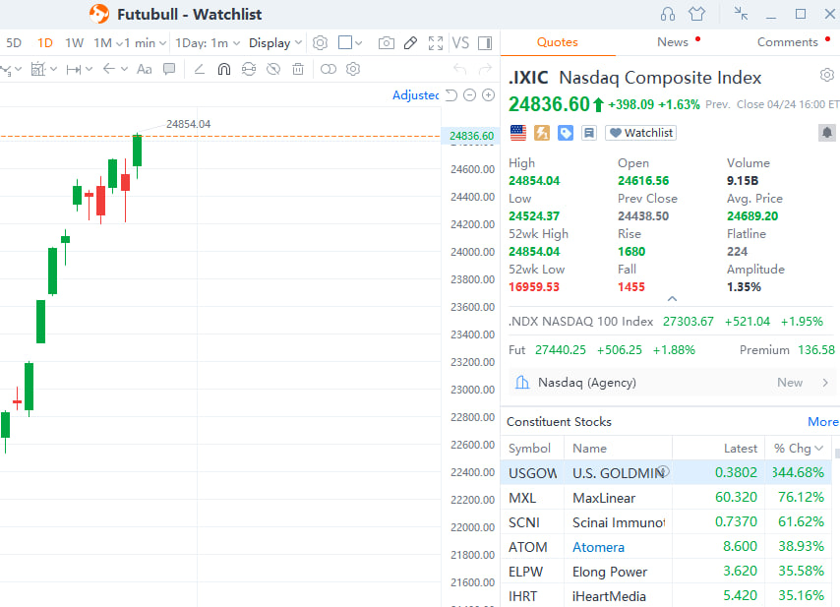840x607 pixels.
Task: Select USGOW constituent row
Action: pos(666,472)
